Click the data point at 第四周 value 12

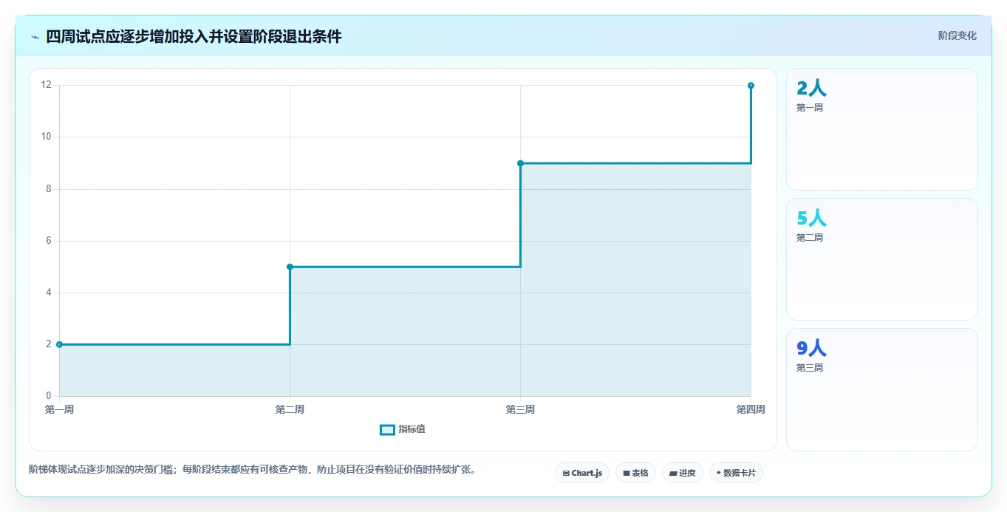pyautogui.click(x=751, y=86)
